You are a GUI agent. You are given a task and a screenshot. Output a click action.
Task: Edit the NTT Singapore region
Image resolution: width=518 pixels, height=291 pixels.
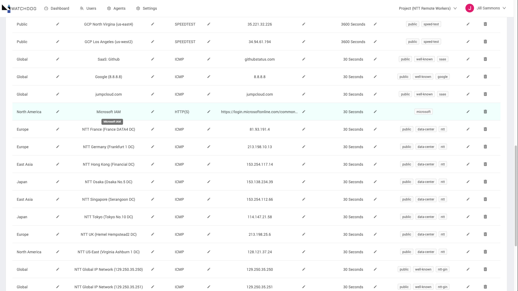[x=58, y=199]
